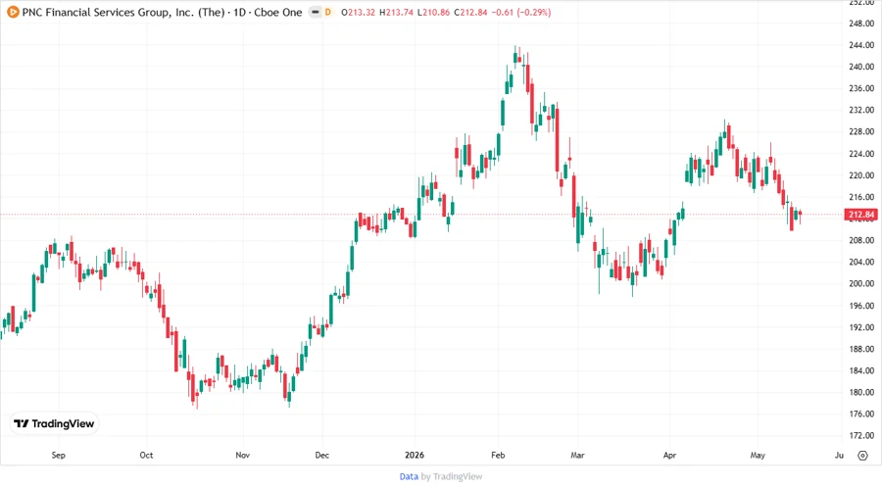The height and width of the screenshot is (488, 882).
Task: Click the orange PNC symbol logo icon
Action: click(x=13, y=12)
